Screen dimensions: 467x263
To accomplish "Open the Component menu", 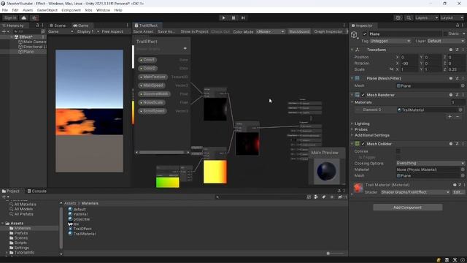I will point(71,10).
